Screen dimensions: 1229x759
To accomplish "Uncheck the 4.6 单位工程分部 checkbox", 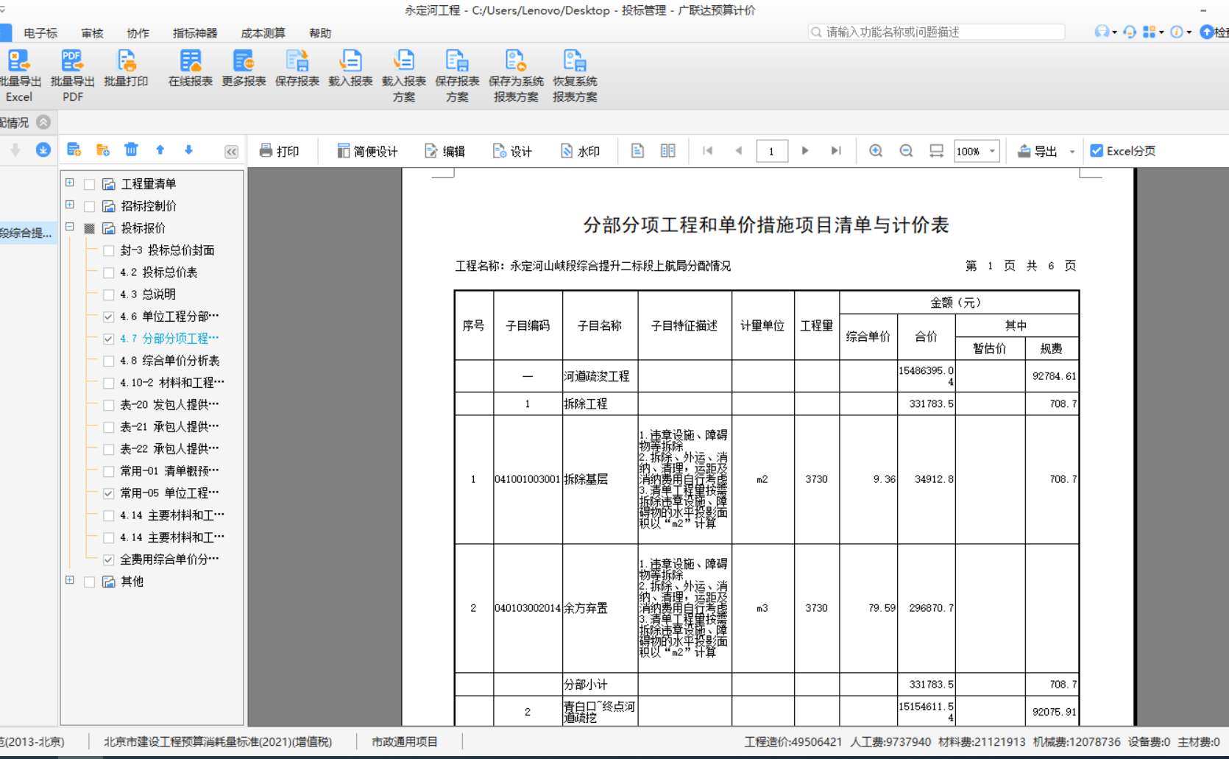I will tap(108, 317).
